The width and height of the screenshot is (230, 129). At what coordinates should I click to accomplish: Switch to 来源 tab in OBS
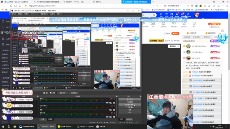[43, 119]
